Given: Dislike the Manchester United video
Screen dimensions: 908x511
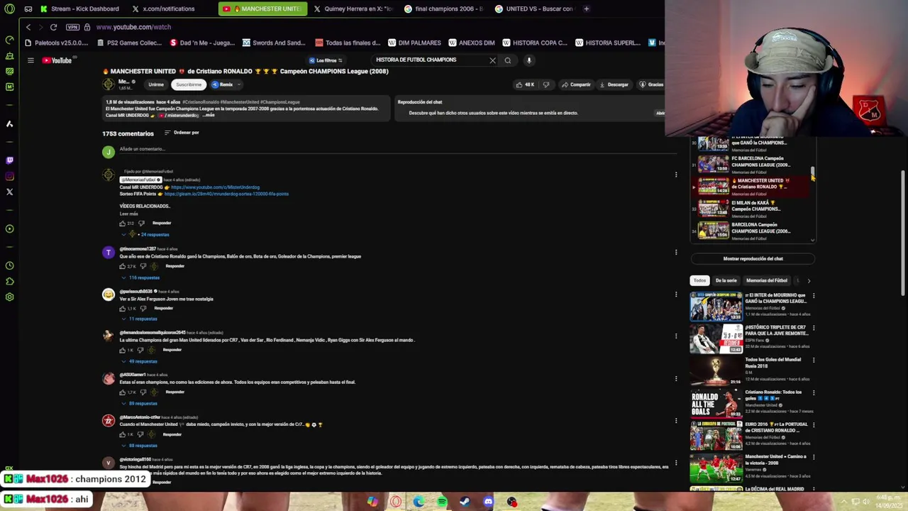Looking at the screenshot, I should (546, 84).
